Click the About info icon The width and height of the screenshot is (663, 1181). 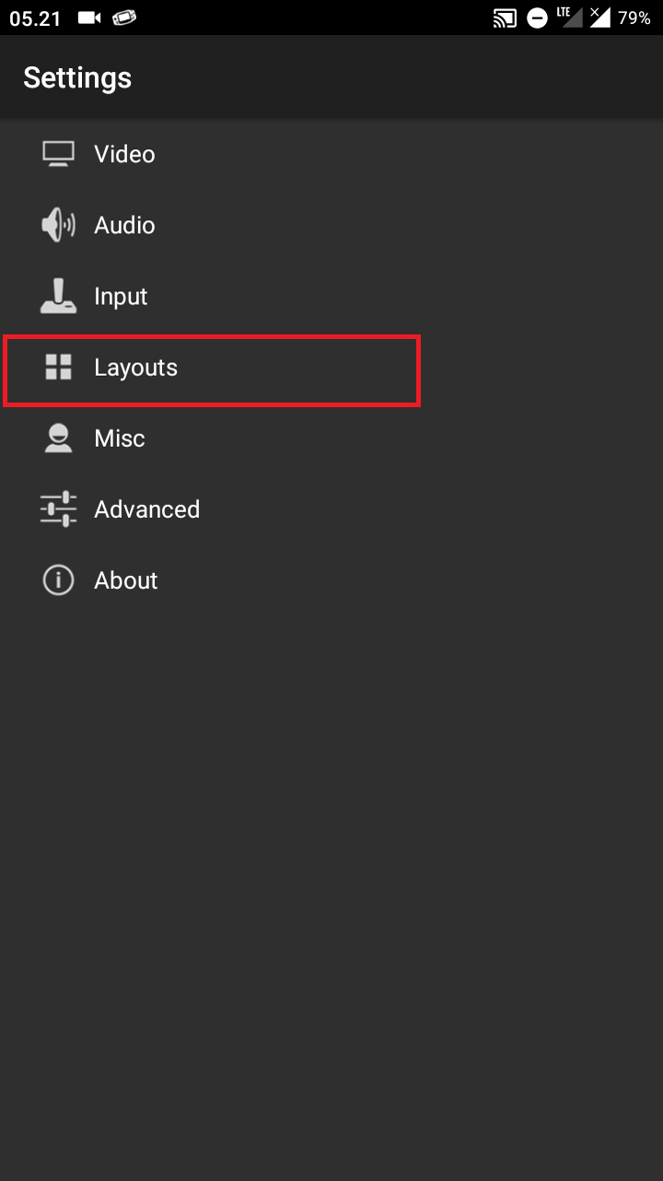coord(58,580)
